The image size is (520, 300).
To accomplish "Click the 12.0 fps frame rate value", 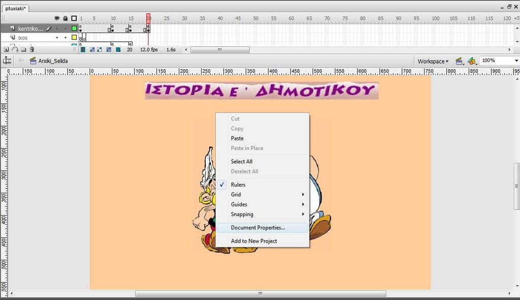I will [149, 49].
